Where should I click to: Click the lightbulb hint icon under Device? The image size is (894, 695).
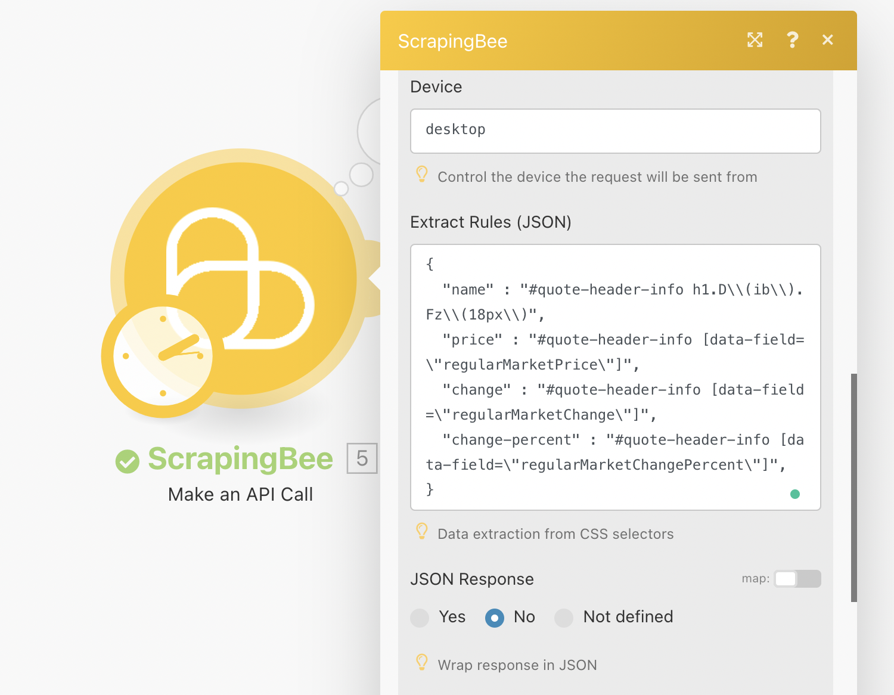[422, 175]
